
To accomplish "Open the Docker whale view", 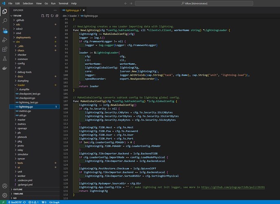I will click(4, 68).
